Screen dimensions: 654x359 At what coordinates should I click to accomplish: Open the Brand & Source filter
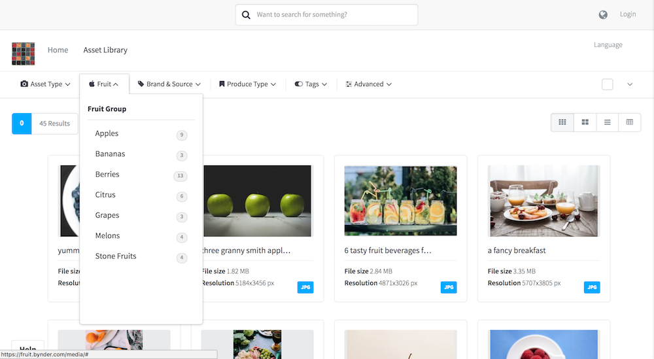tap(169, 84)
